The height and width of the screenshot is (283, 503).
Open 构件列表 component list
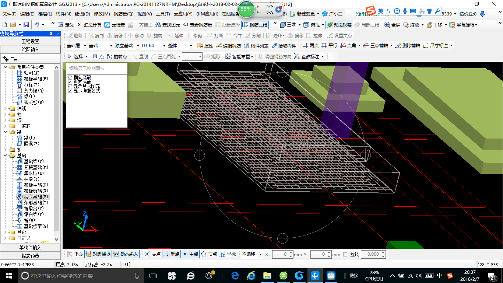[256, 46]
